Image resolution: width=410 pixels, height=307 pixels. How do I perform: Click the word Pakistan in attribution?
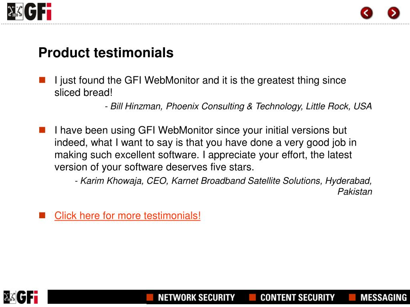pos(355,191)
